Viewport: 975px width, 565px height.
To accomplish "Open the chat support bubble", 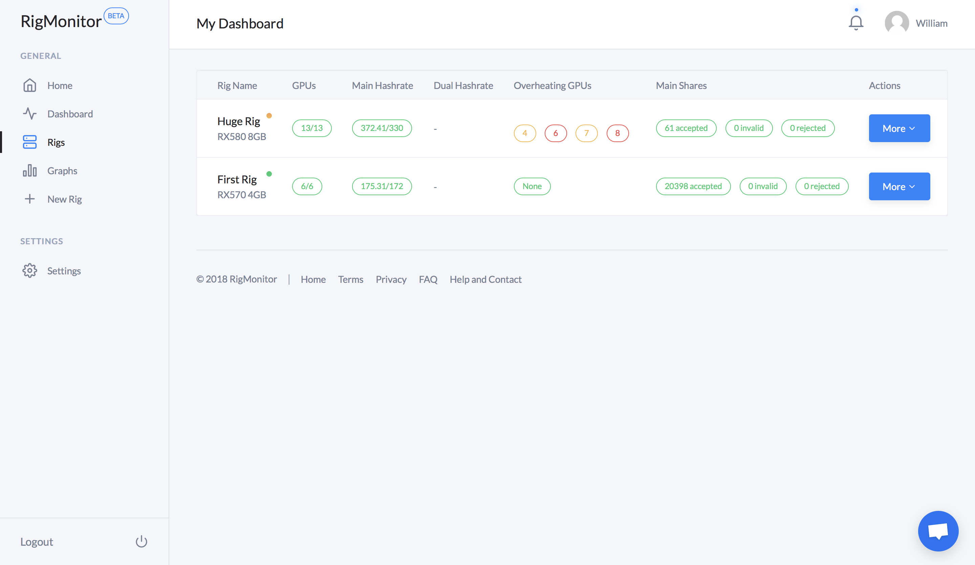I will (x=938, y=531).
